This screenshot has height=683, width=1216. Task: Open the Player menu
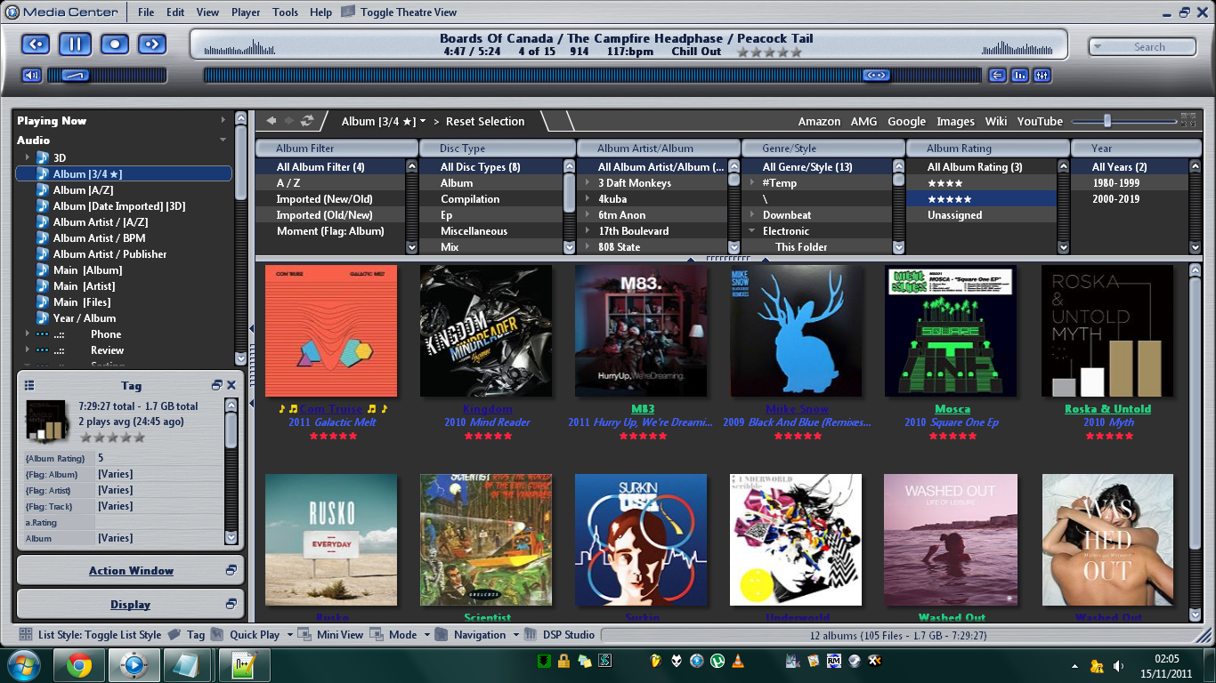pyautogui.click(x=246, y=12)
